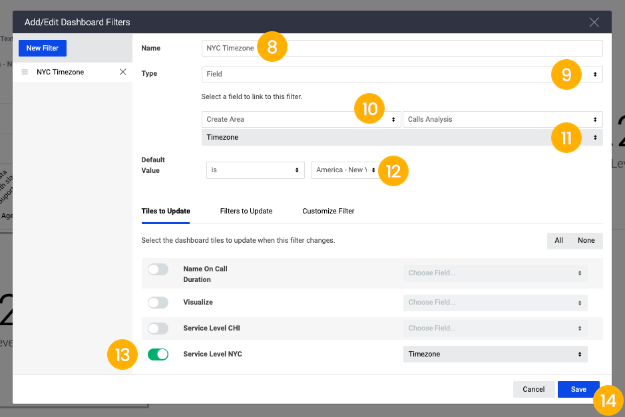Open Timezone field dropdown for Service Level NYC
Image resolution: width=625 pixels, height=417 pixels.
click(495, 354)
